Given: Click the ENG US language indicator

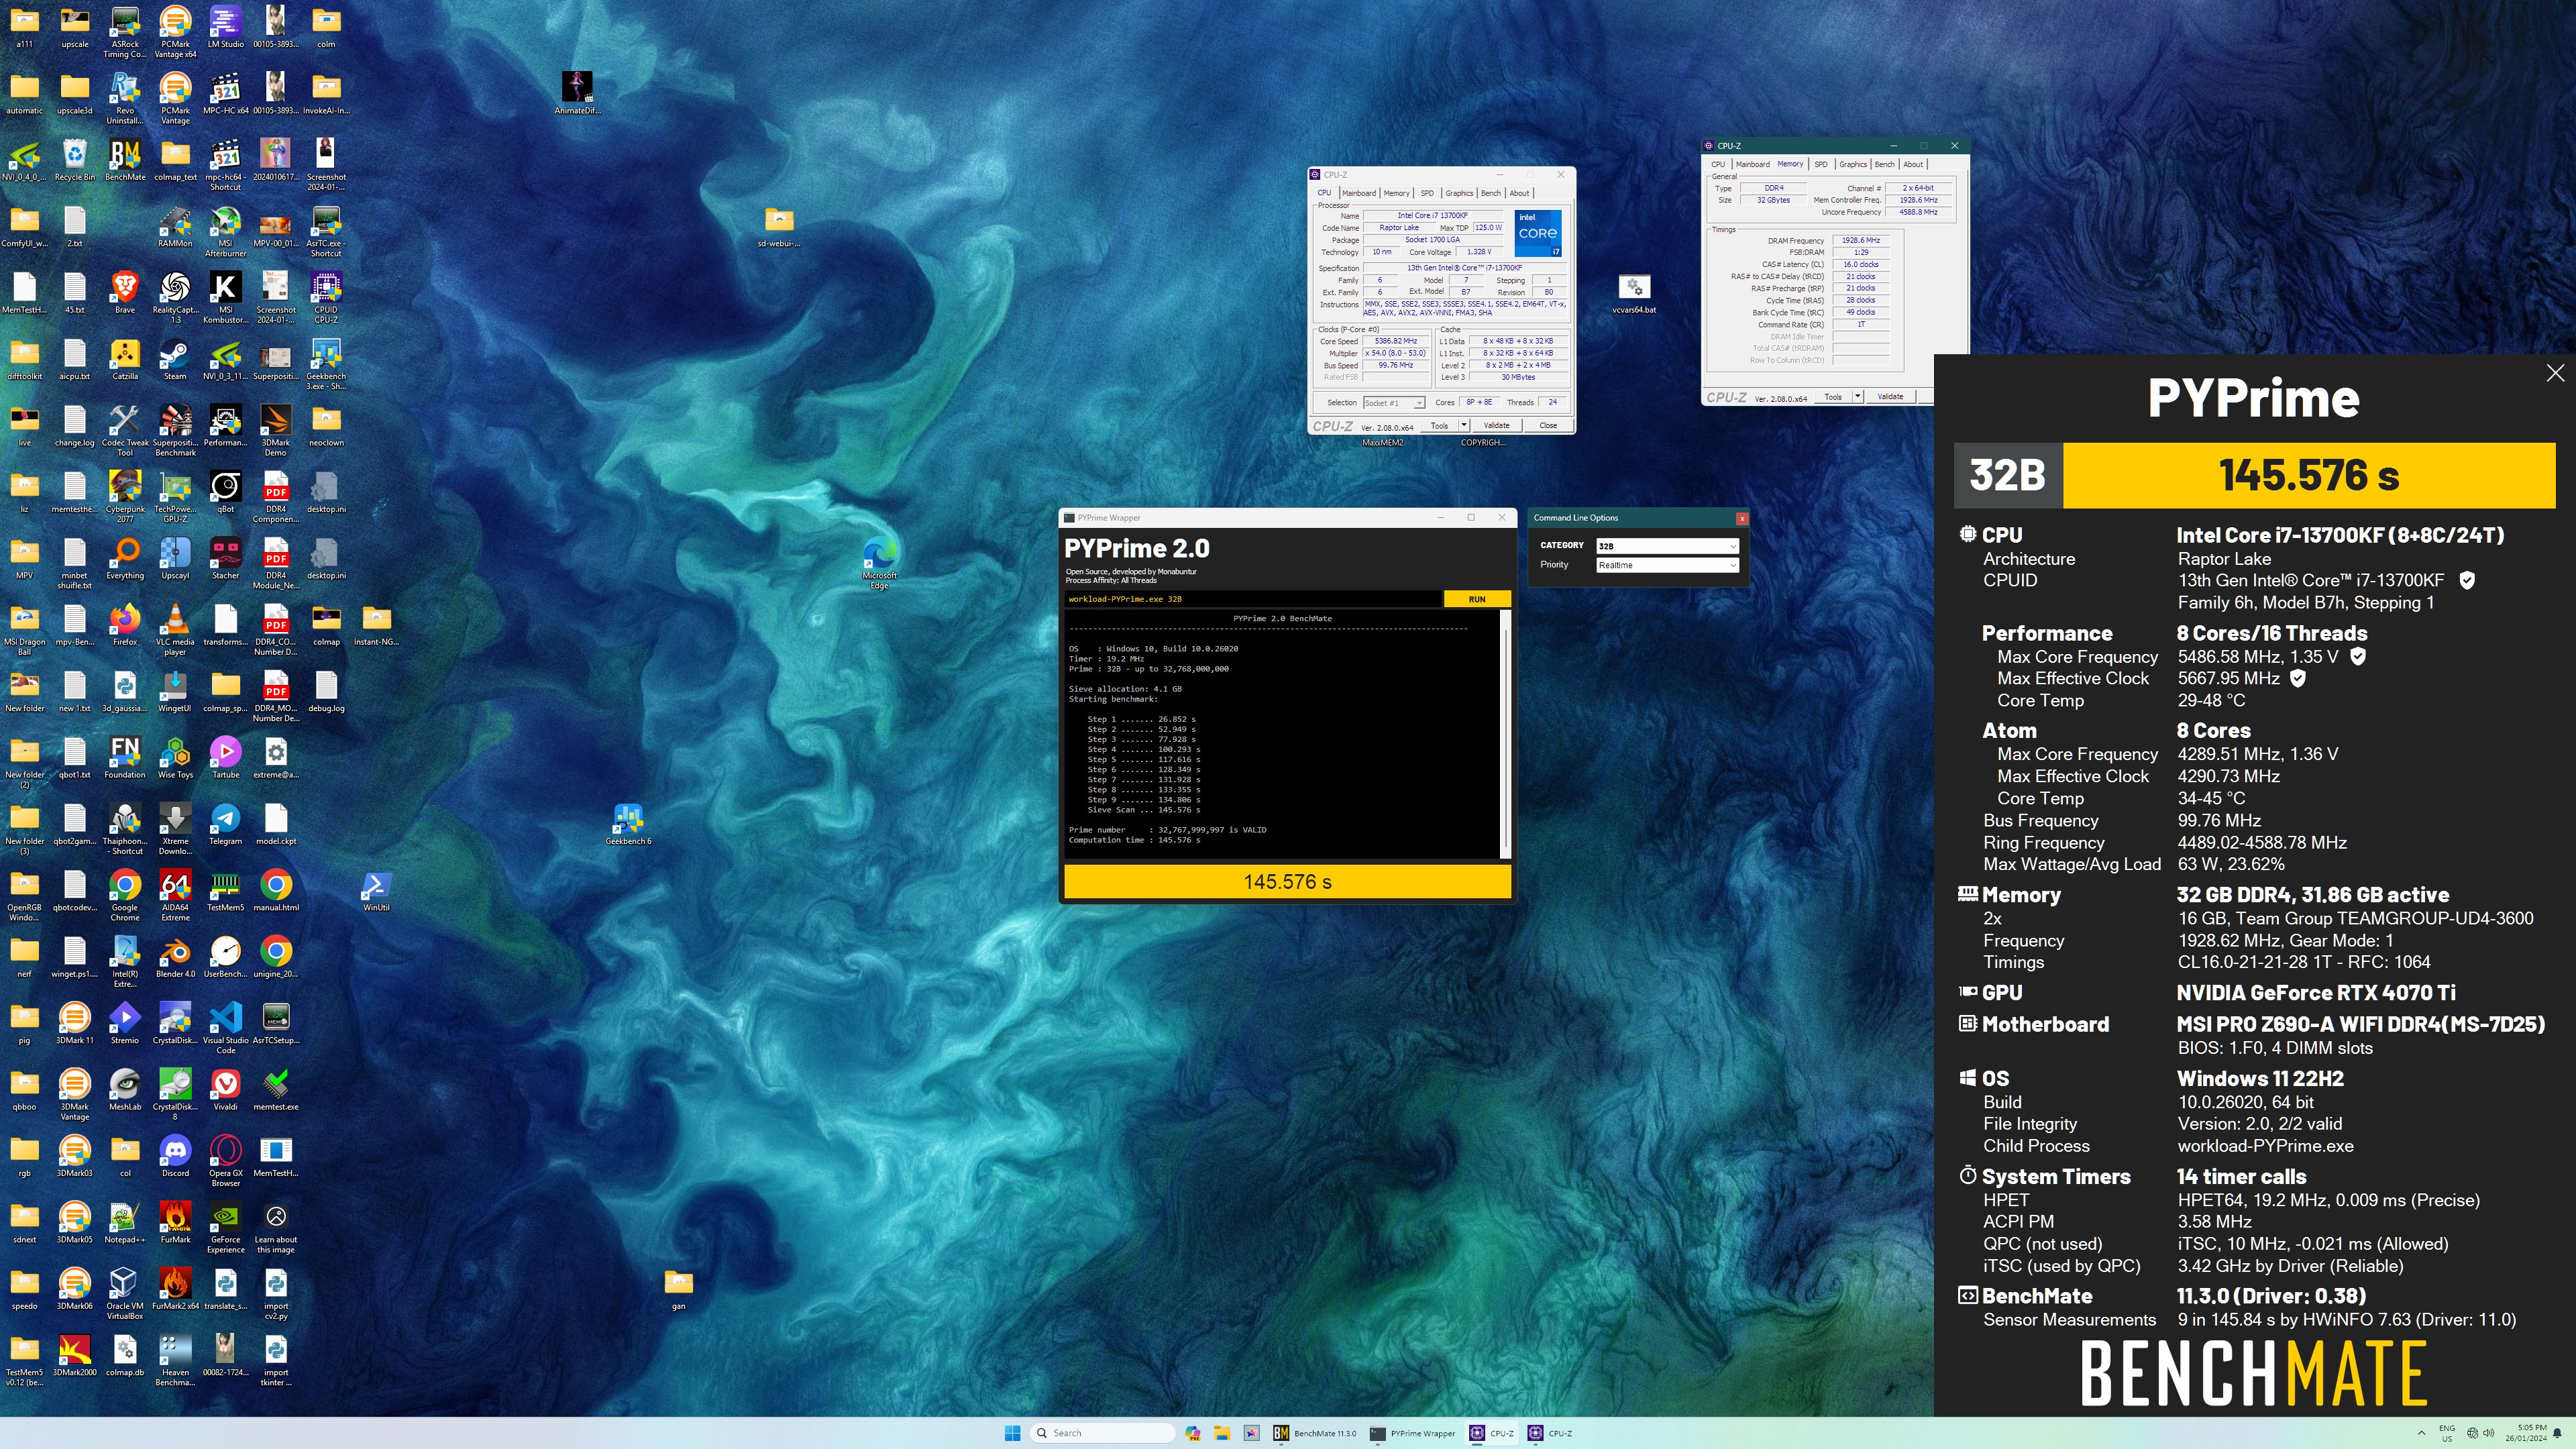Looking at the screenshot, I should pyautogui.click(x=2447, y=1433).
